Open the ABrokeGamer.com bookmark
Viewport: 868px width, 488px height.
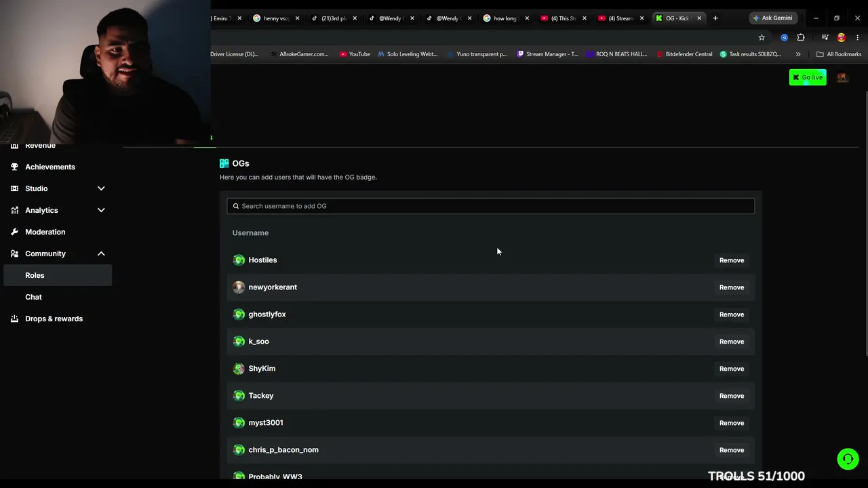coord(299,54)
